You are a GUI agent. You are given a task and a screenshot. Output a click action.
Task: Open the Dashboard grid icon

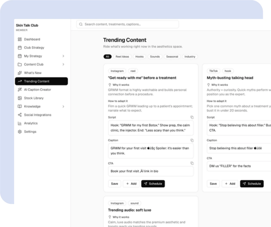tap(20, 39)
